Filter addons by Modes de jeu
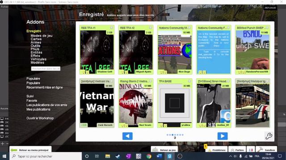Image resolution: width=286 pixels, height=160 pixels. point(42,36)
